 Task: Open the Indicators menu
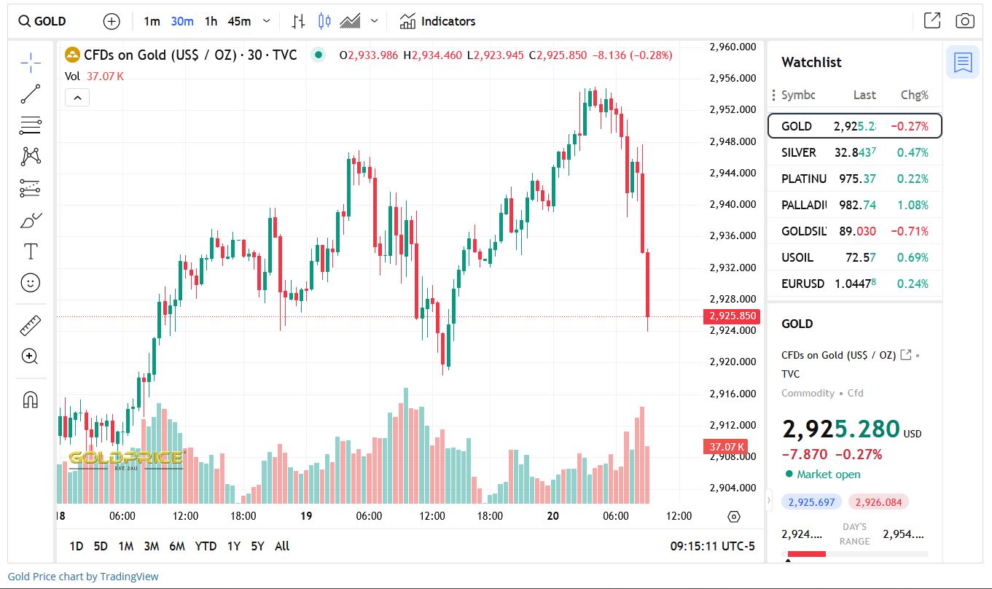tap(438, 21)
